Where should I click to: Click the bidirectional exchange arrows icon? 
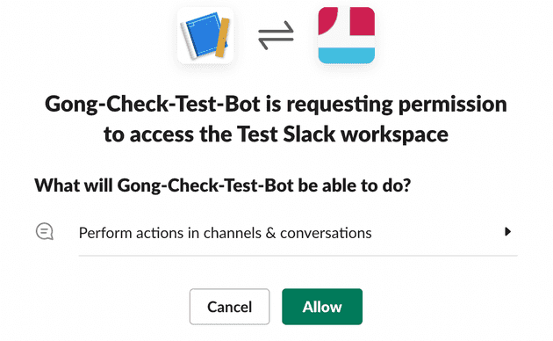(x=276, y=35)
